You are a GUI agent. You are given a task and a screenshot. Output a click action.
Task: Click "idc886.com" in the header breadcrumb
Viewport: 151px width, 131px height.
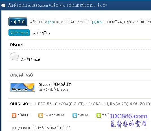[x=38, y=5]
